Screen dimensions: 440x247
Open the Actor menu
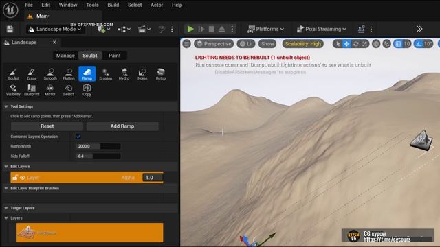(157, 5)
